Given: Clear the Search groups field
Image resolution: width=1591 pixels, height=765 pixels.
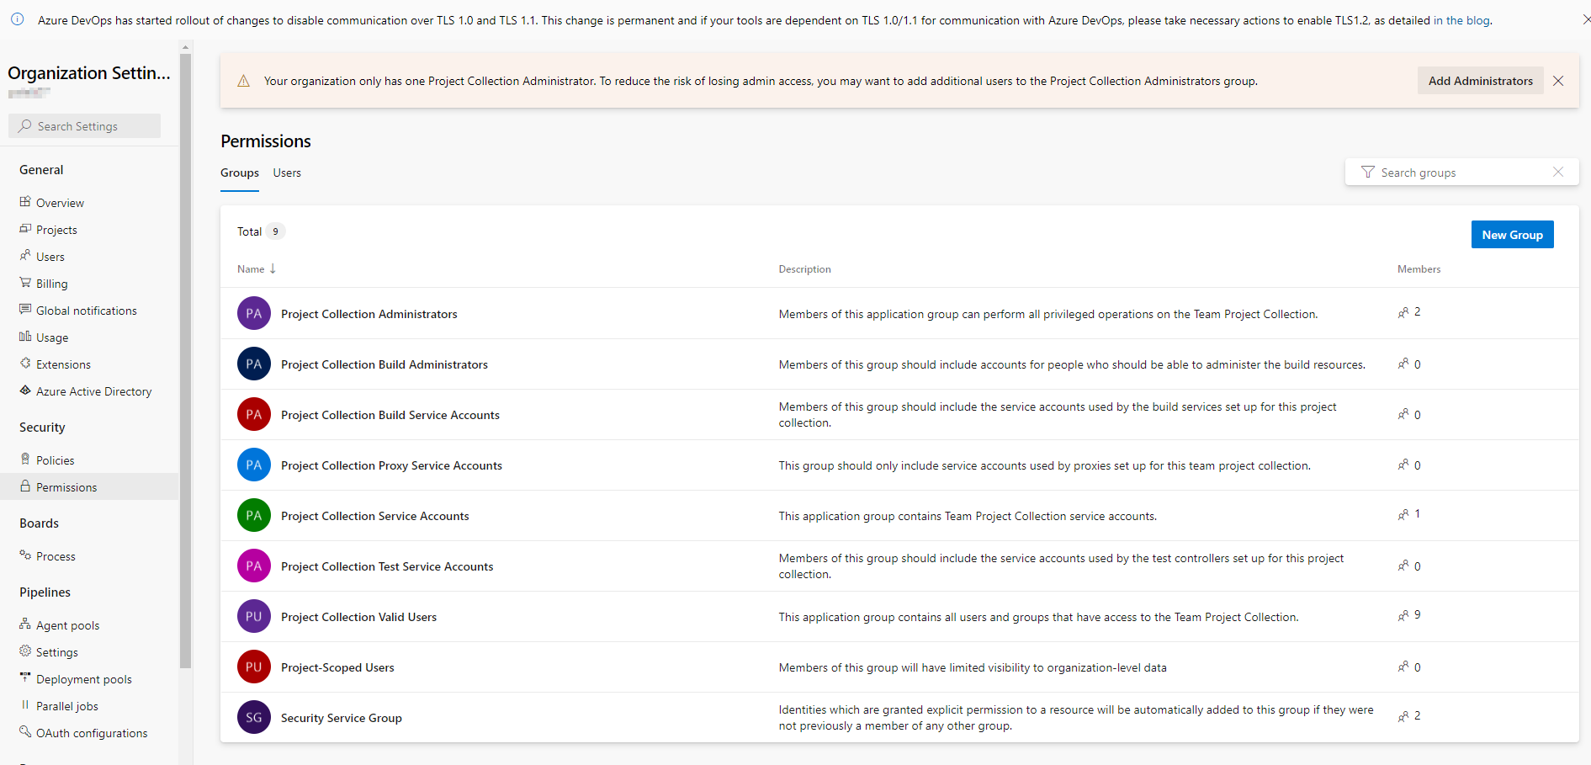Looking at the screenshot, I should click(x=1558, y=173).
